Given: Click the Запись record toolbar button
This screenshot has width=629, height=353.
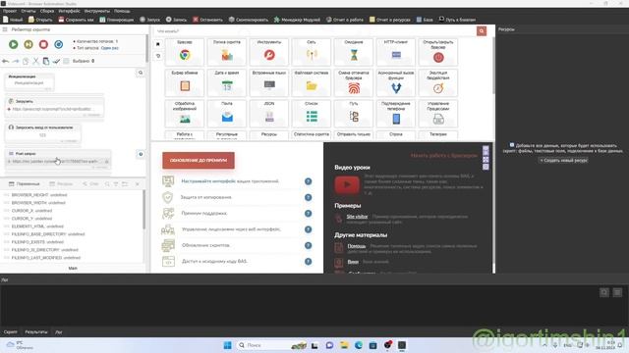Looking at the screenshot, I should click(x=176, y=20).
